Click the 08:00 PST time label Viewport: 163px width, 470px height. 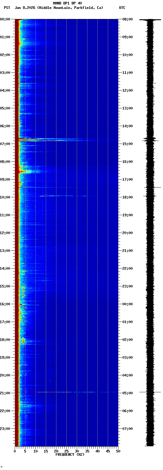pyautogui.click(x=5, y=162)
